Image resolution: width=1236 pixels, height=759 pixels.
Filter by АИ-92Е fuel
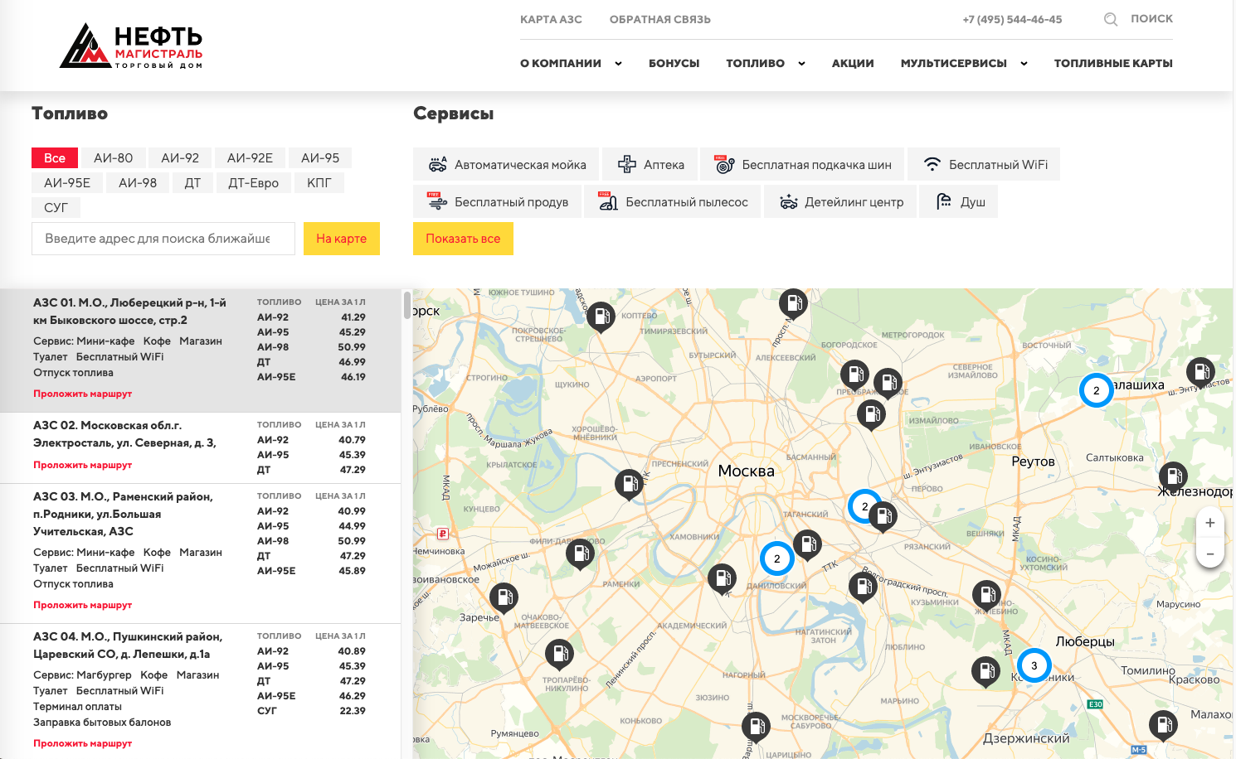pos(250,157)
